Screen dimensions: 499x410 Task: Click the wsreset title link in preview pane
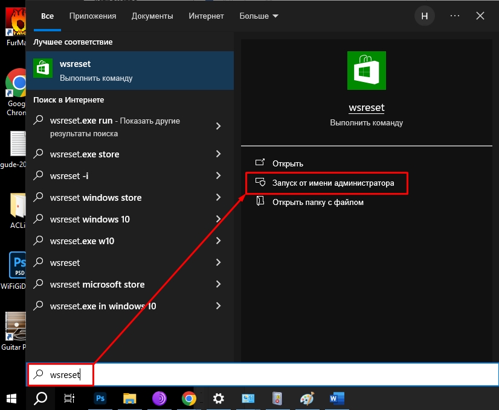point(367,108)
